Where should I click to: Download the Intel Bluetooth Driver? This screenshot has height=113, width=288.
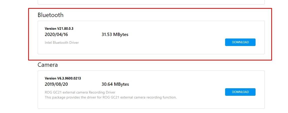tap(240, 42)
